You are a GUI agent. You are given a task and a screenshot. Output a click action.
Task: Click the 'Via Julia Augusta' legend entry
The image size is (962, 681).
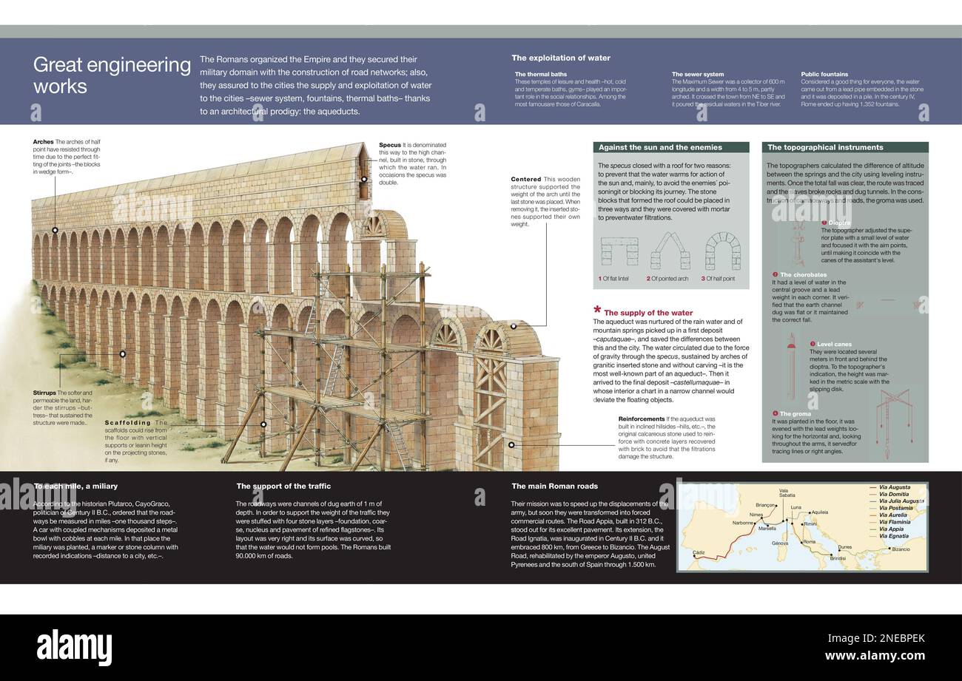point(901,501)
